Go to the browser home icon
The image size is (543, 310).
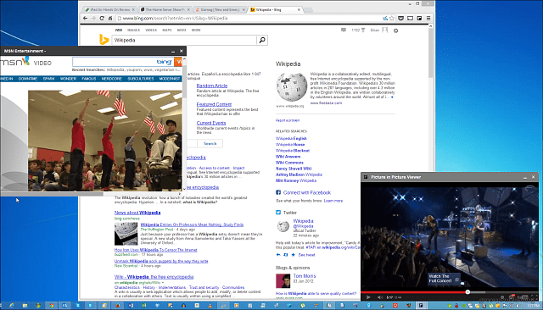pyautogui.click(x=110, y=19)
